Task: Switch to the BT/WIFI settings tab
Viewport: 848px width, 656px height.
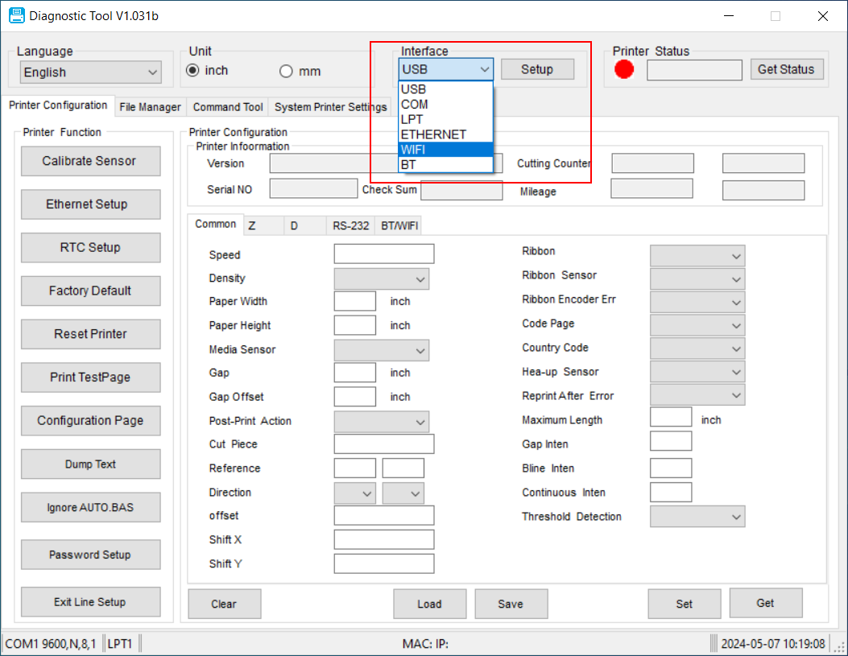Action: 399,226
